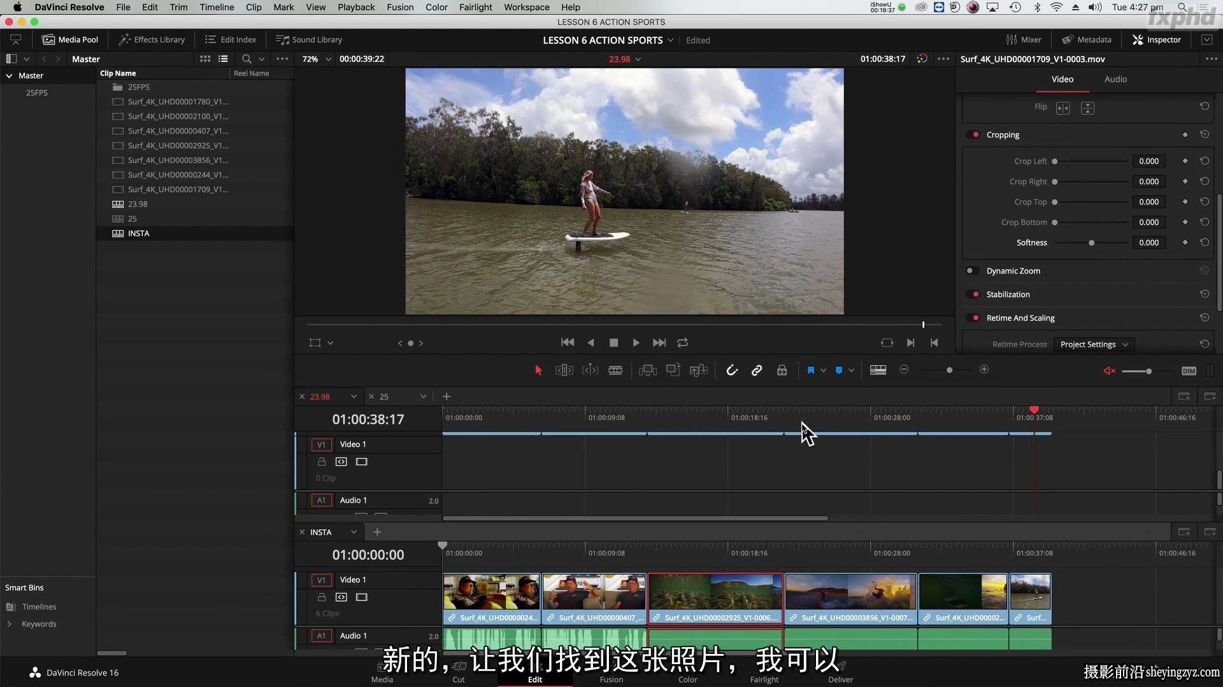
Task: Open the Mixer panel
Action: pos(1024,39)
